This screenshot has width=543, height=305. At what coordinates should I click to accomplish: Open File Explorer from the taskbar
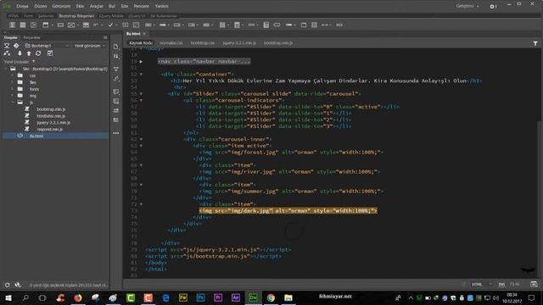click(288, 297)
